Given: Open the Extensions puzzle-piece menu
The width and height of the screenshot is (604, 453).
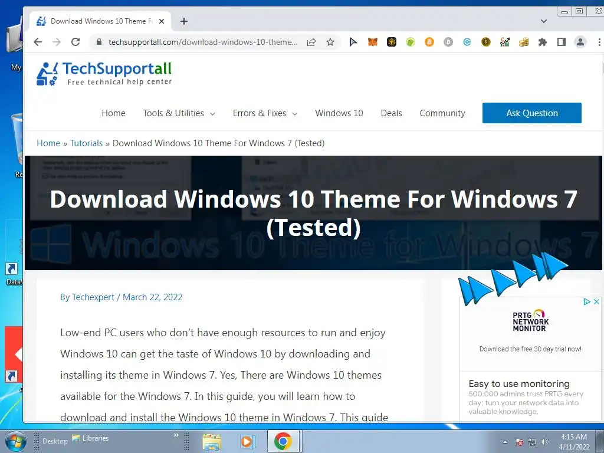Looking at the screenshot, I should point(543,42).
